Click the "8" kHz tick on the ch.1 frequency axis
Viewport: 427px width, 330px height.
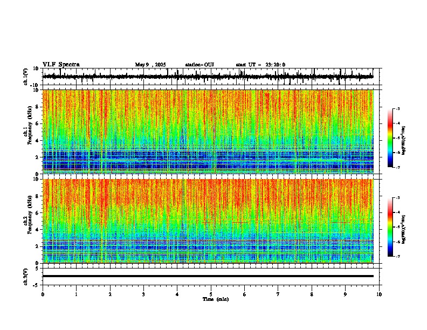(37, 107)
